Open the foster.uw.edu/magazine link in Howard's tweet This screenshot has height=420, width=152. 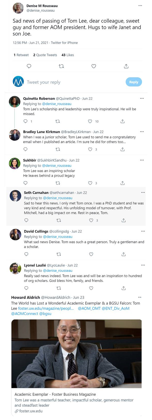[x=46, y=308]
